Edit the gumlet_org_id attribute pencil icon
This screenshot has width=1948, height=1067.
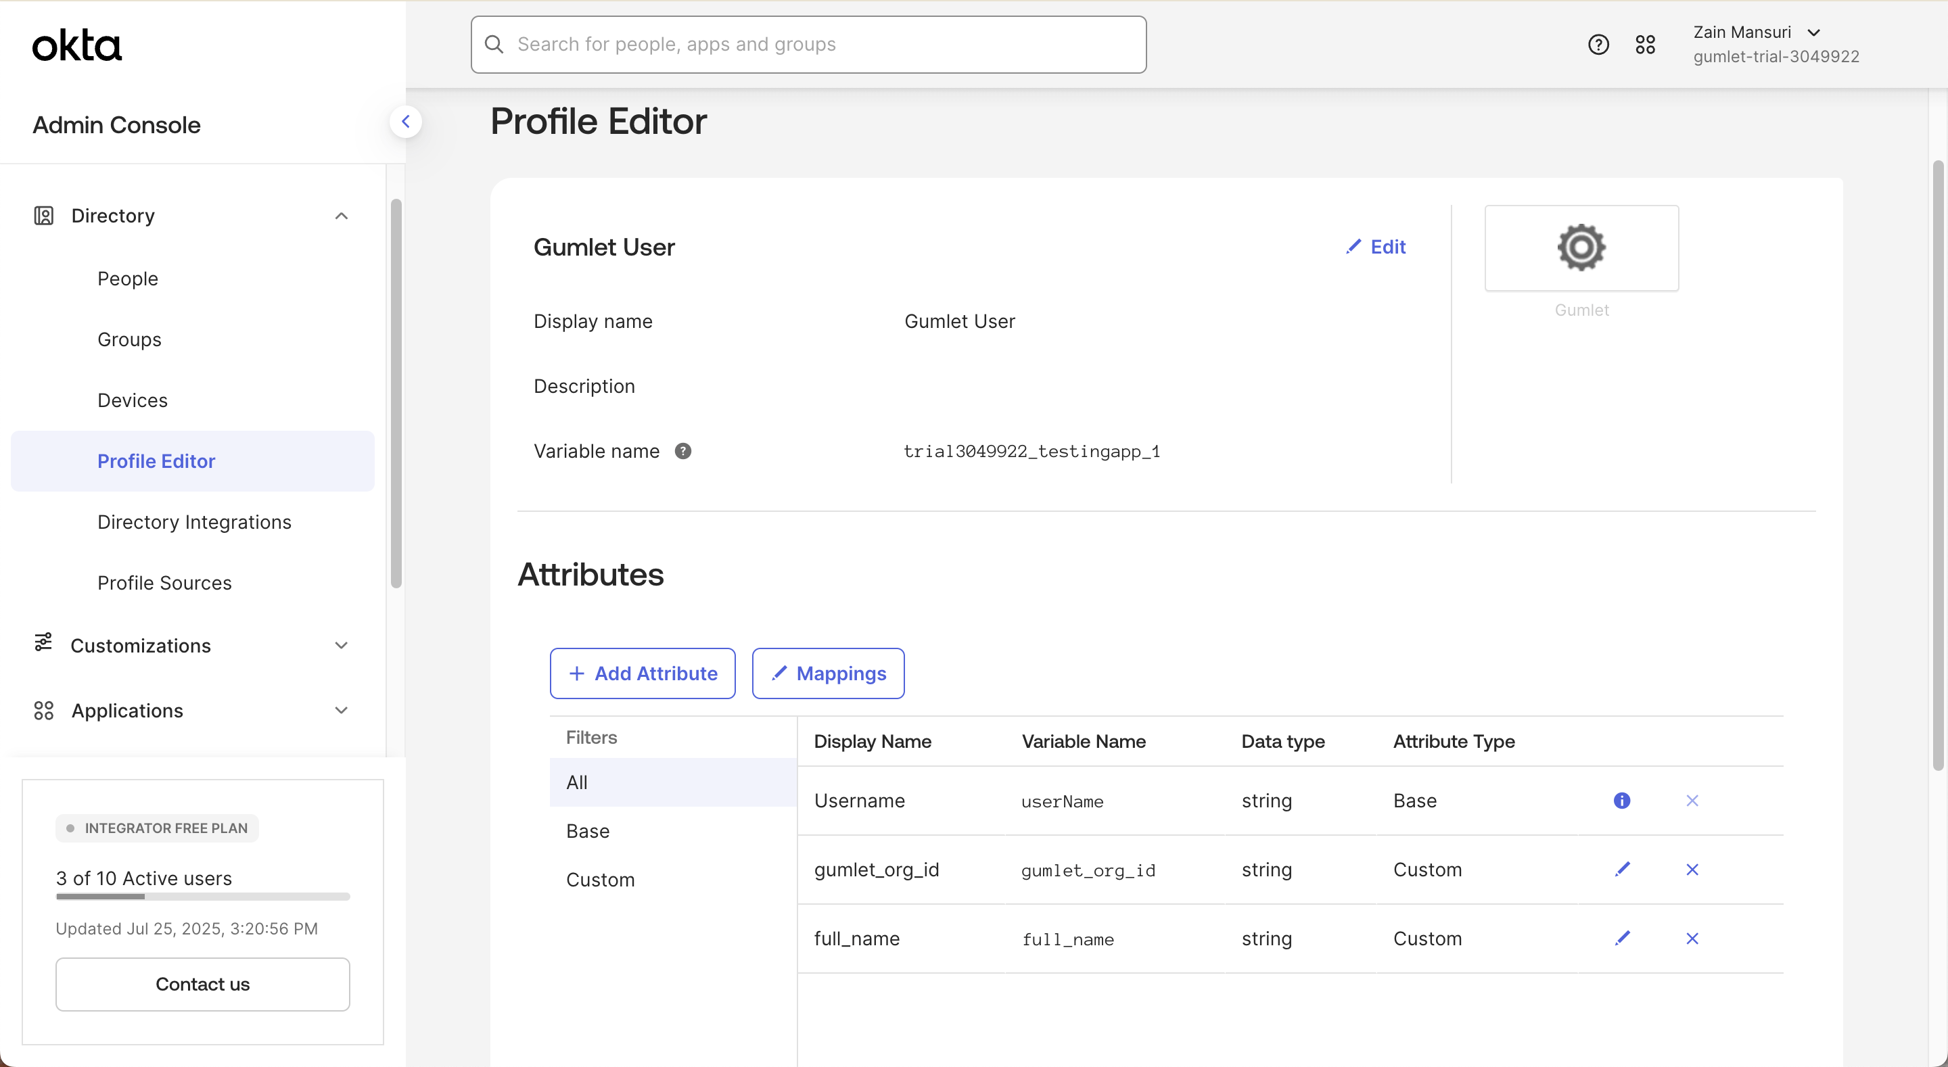pyautogui.click(x=1622, y=869)
